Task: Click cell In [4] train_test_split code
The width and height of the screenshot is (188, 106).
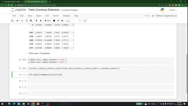Action: (100, 68)
